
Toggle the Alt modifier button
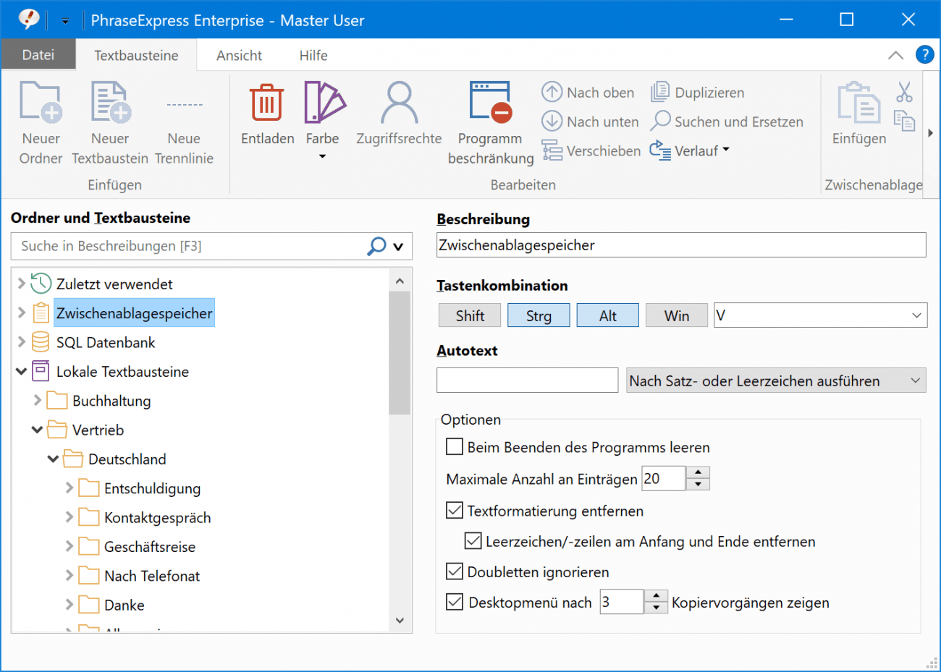tap(607, 315)
